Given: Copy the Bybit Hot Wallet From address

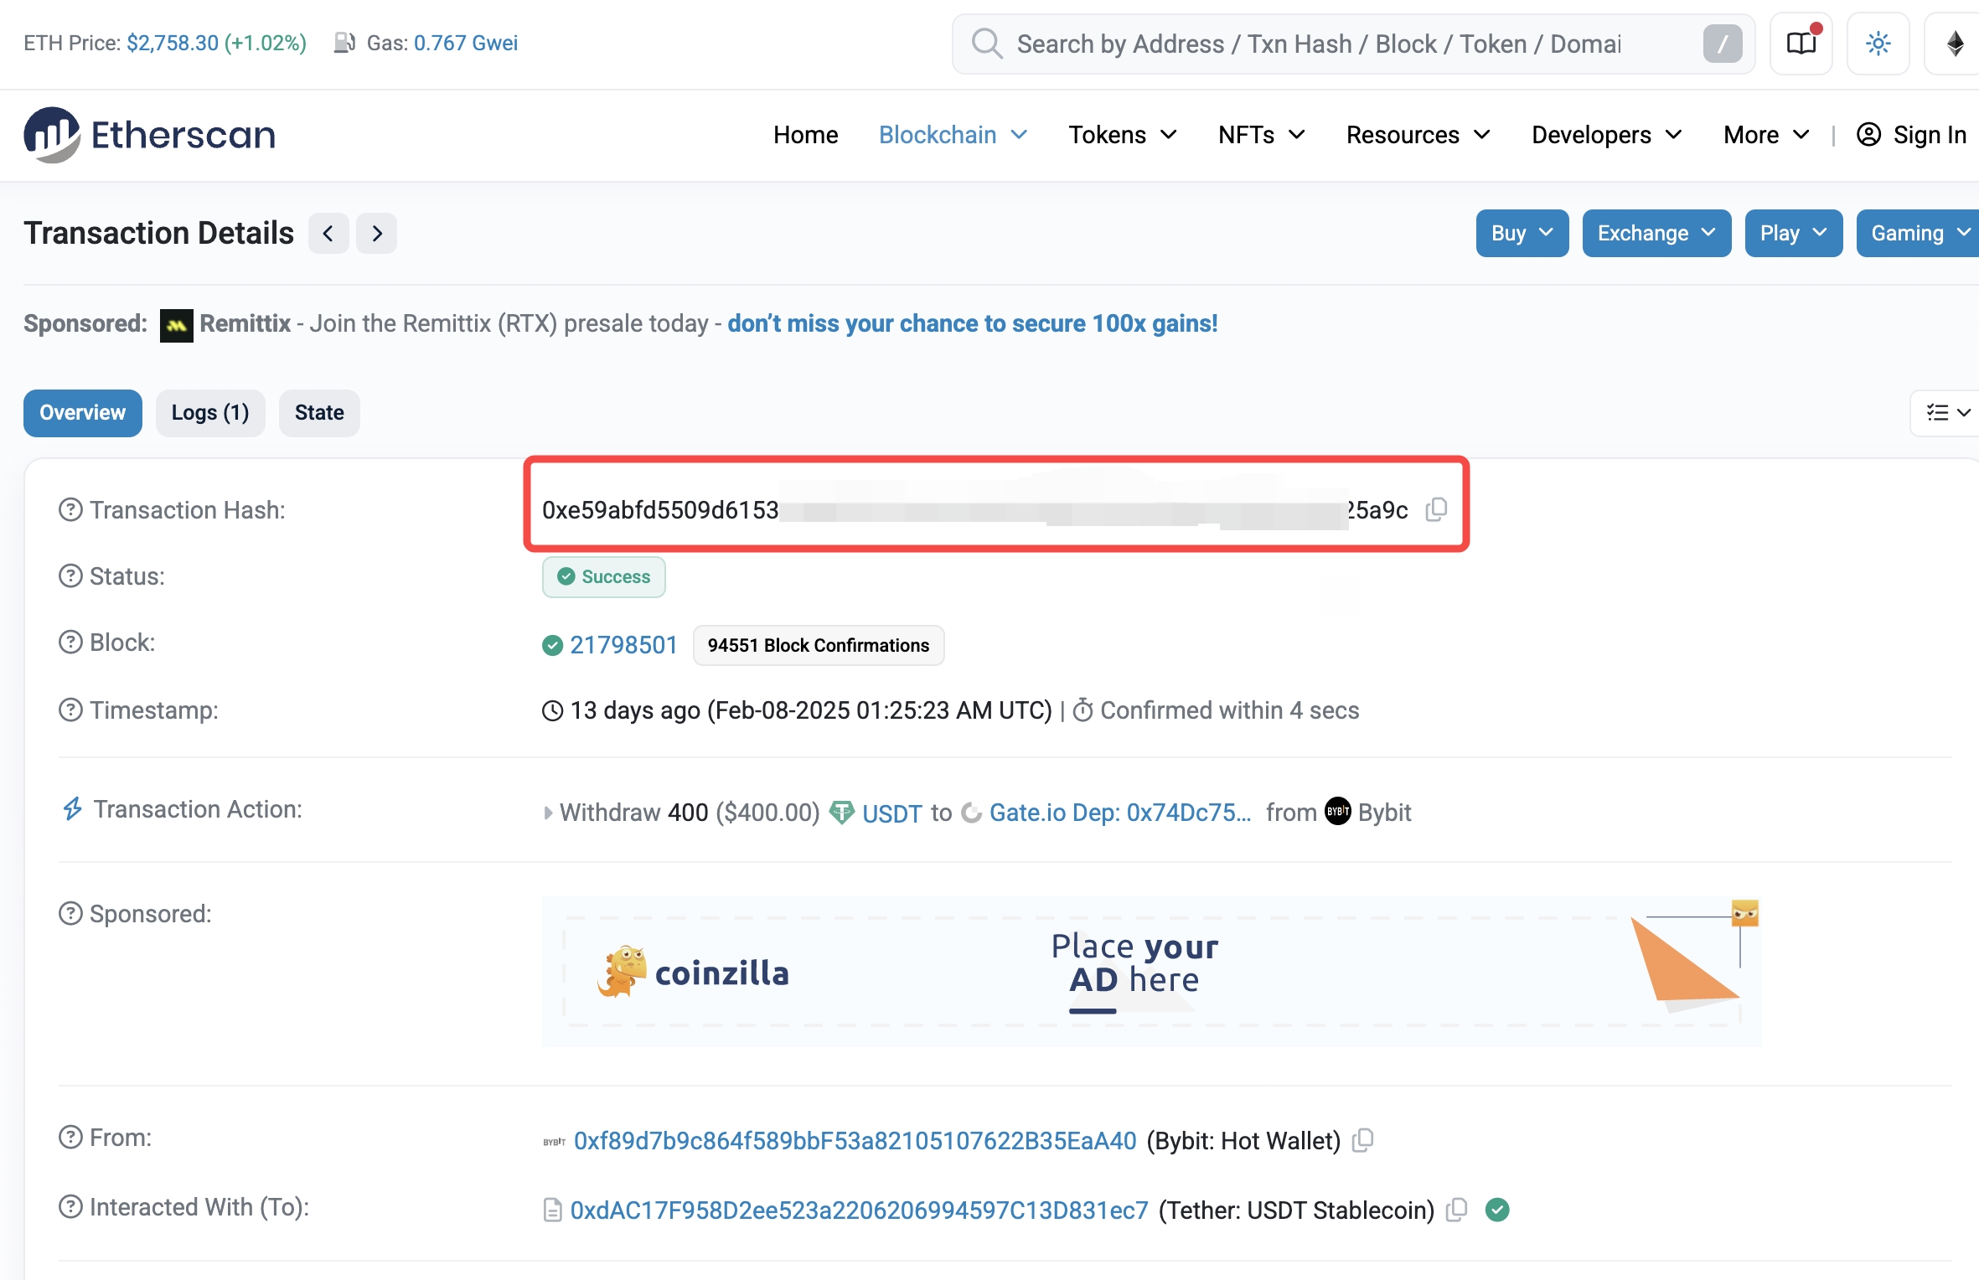Looking at the screenshot, I should 1363,1140.
